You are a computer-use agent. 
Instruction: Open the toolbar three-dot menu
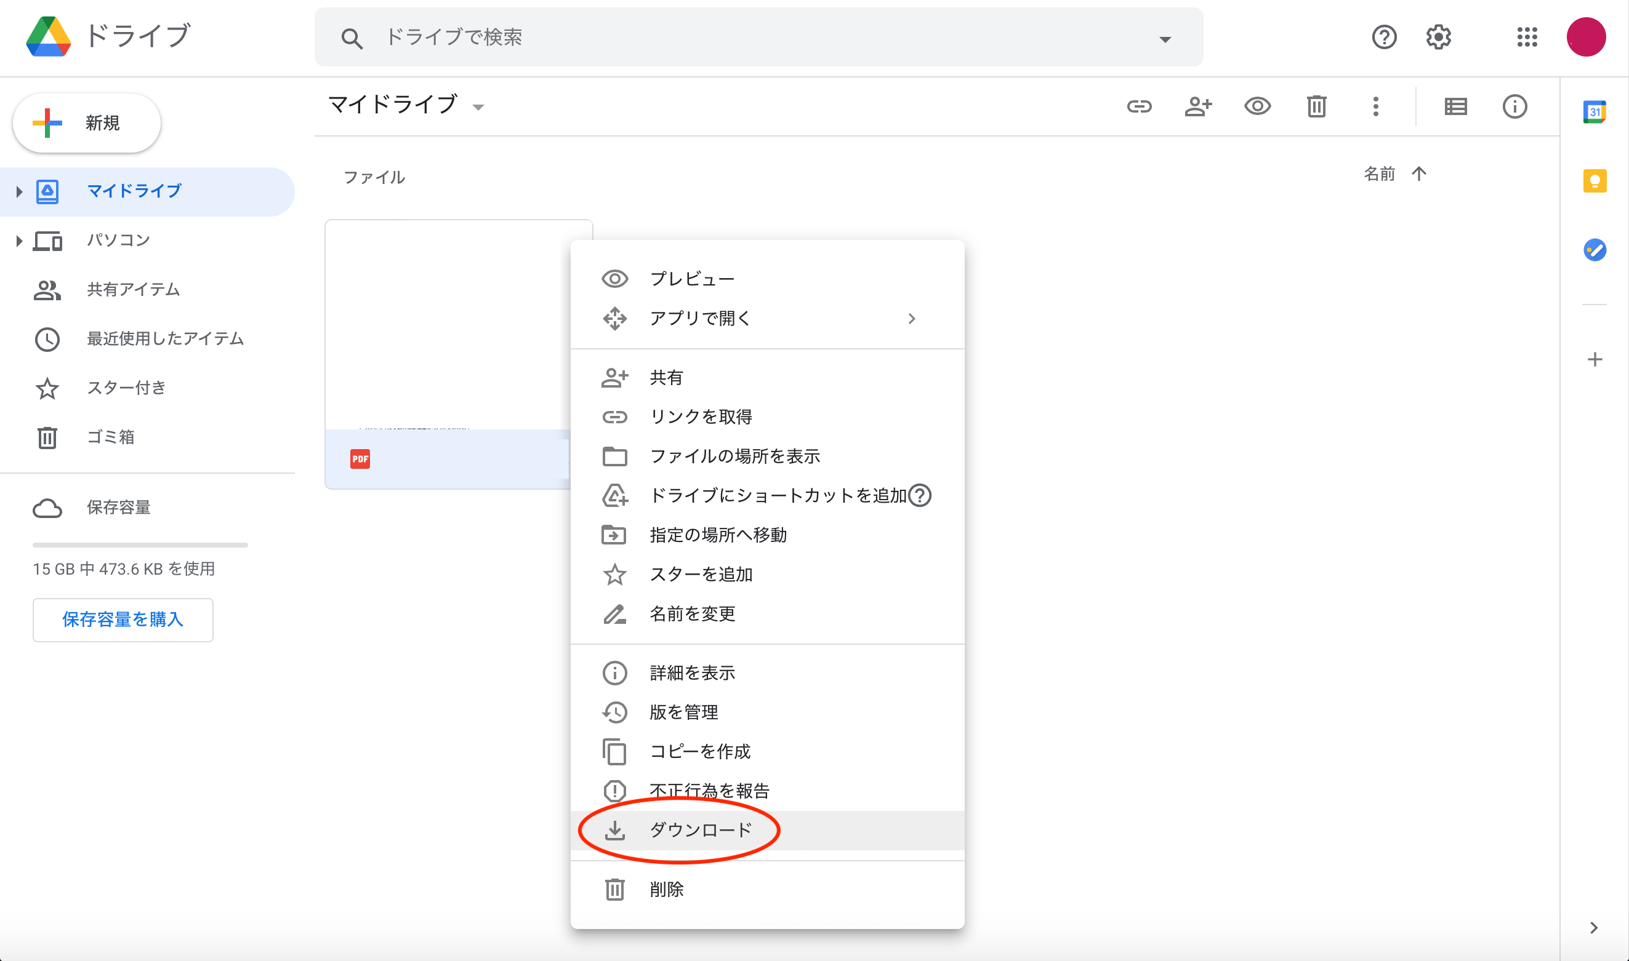pos(1375,106)
